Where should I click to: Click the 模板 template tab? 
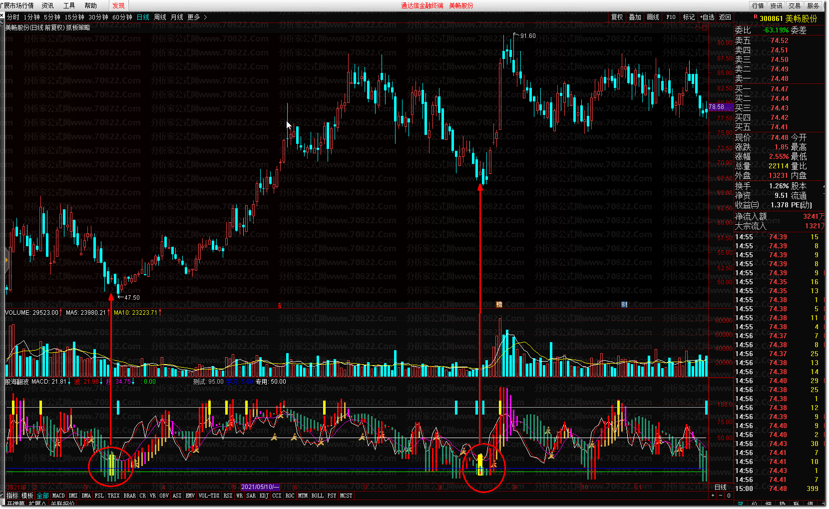click(27, 496)
